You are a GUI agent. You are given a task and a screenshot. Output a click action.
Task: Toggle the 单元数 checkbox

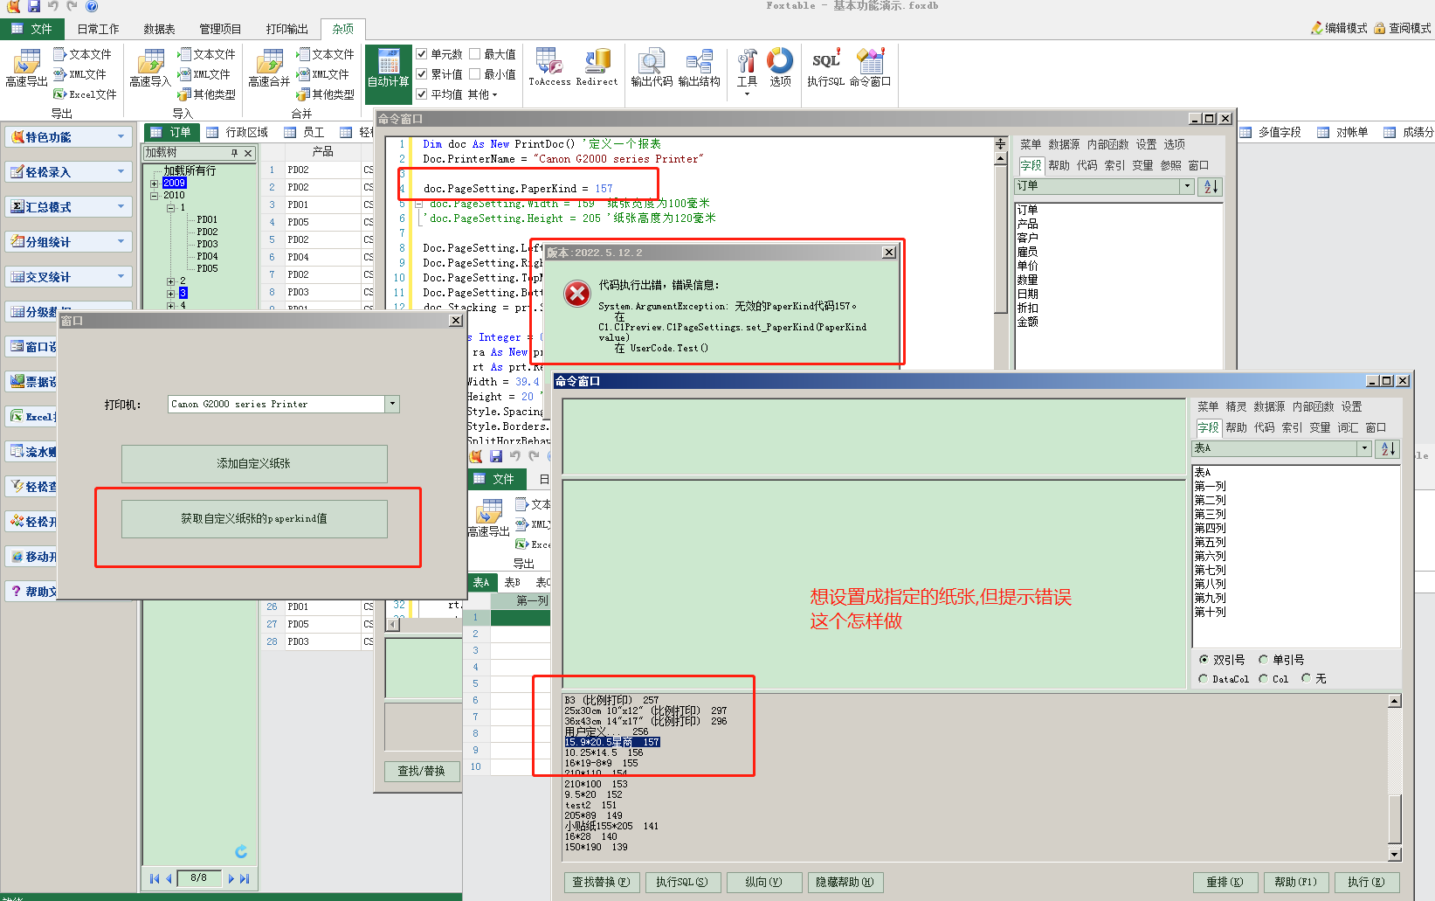point(422,54)
